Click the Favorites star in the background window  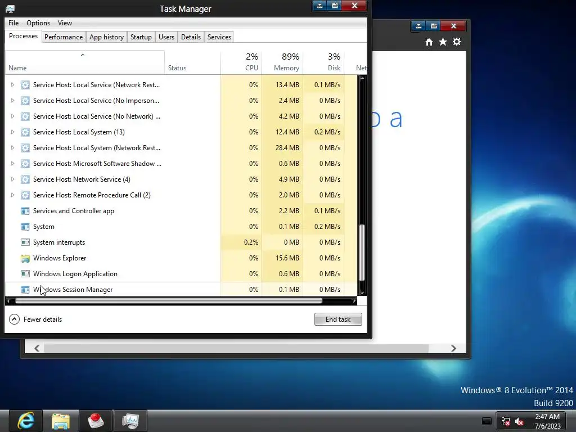[x=443, y=42]
